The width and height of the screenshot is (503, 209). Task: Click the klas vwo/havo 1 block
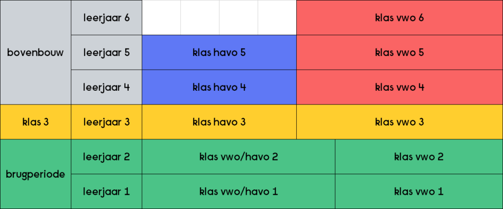[x=239, y=191]
